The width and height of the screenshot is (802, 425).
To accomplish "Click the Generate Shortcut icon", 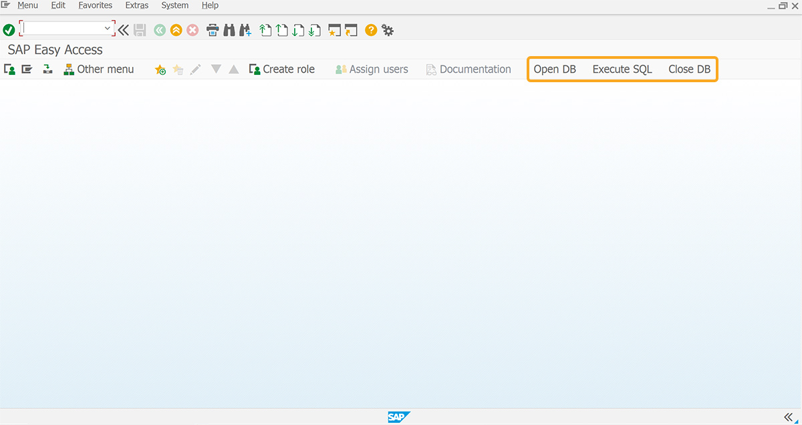I will 352,30.
